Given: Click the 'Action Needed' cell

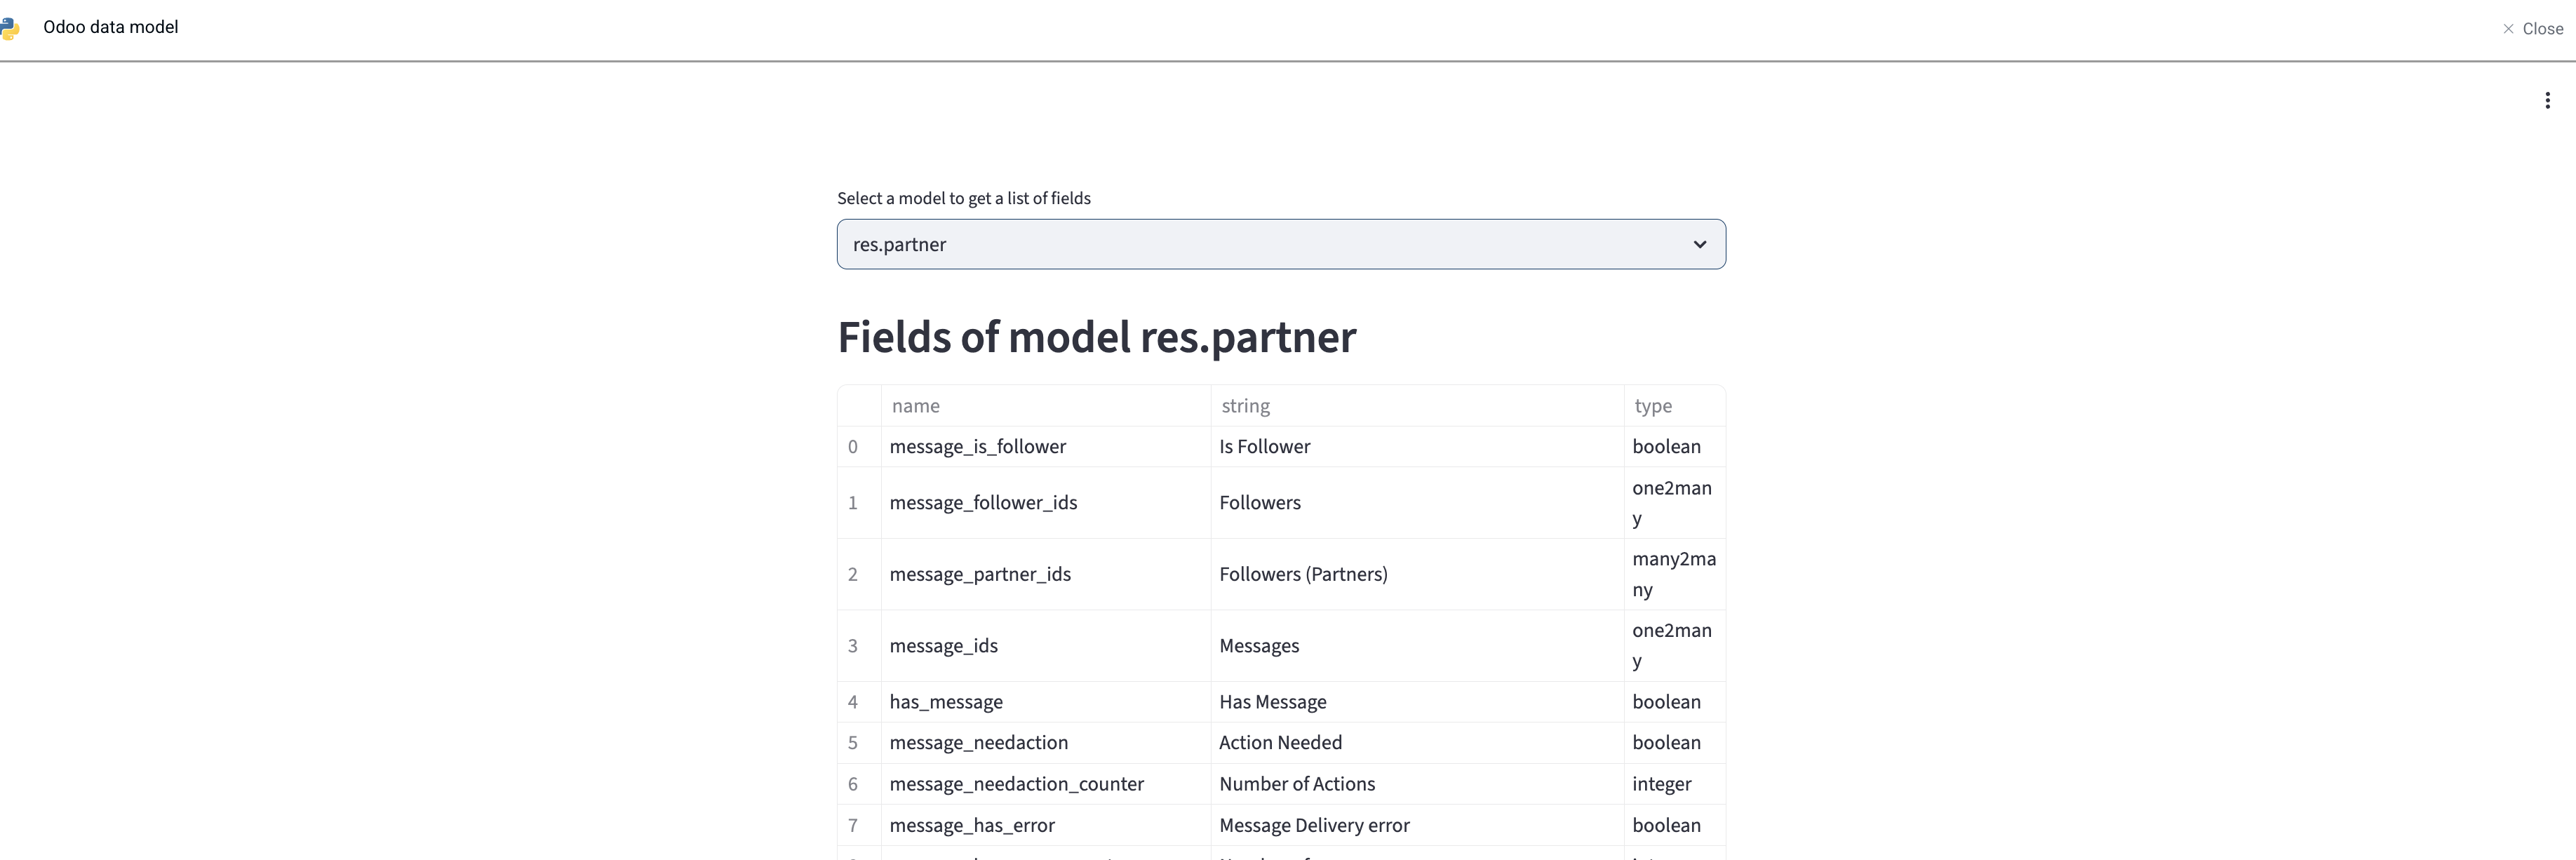Looking at the screenshot, I should (x=1417, y=743).
